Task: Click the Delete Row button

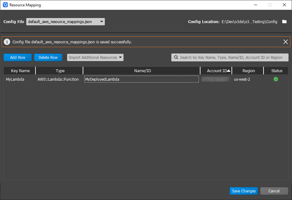Action: 48,57
